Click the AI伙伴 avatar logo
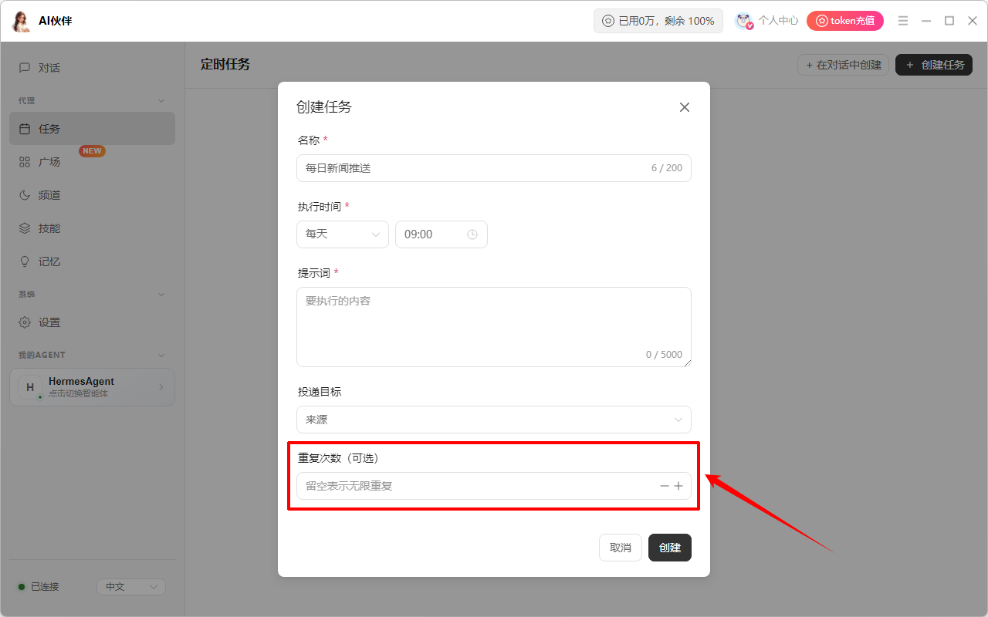This screenshot has width=988, height=617. 21,21
